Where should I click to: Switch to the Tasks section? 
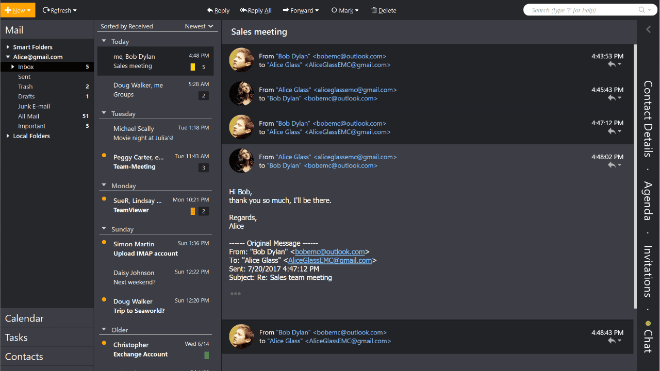pyautogui.click(x=47, y=338)
